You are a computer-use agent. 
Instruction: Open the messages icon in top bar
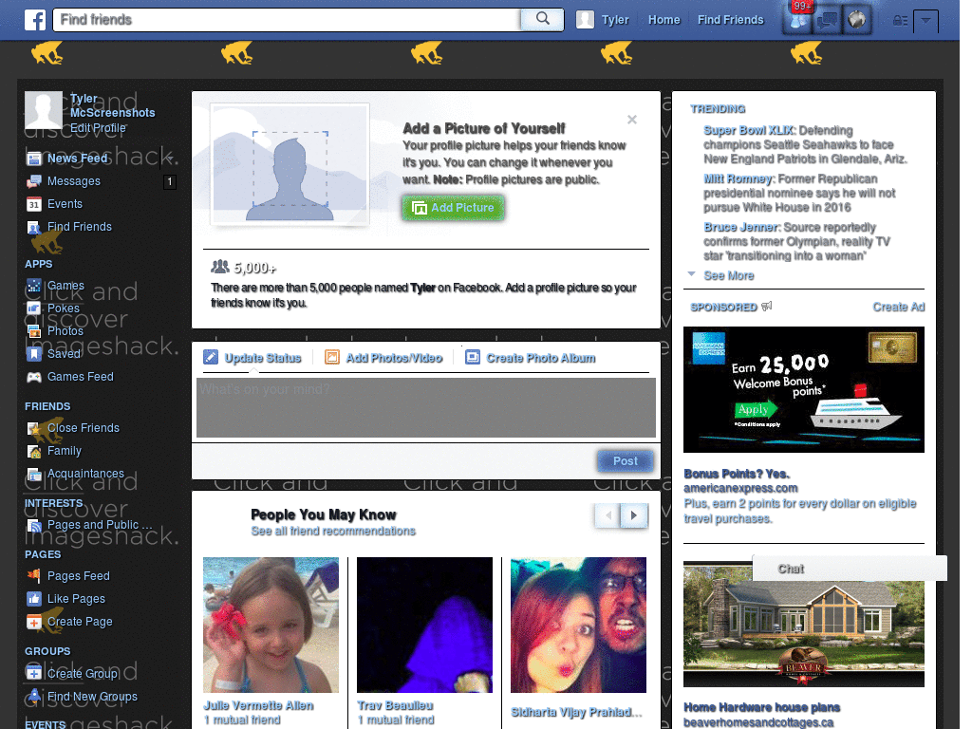(x=827, y=20)
